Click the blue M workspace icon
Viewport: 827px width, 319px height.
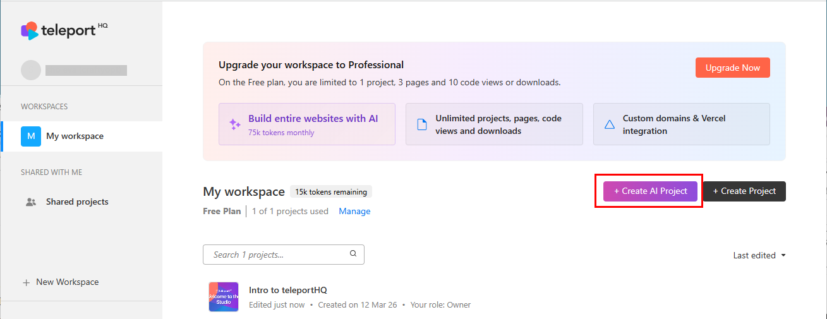click(x=31, y=136)
